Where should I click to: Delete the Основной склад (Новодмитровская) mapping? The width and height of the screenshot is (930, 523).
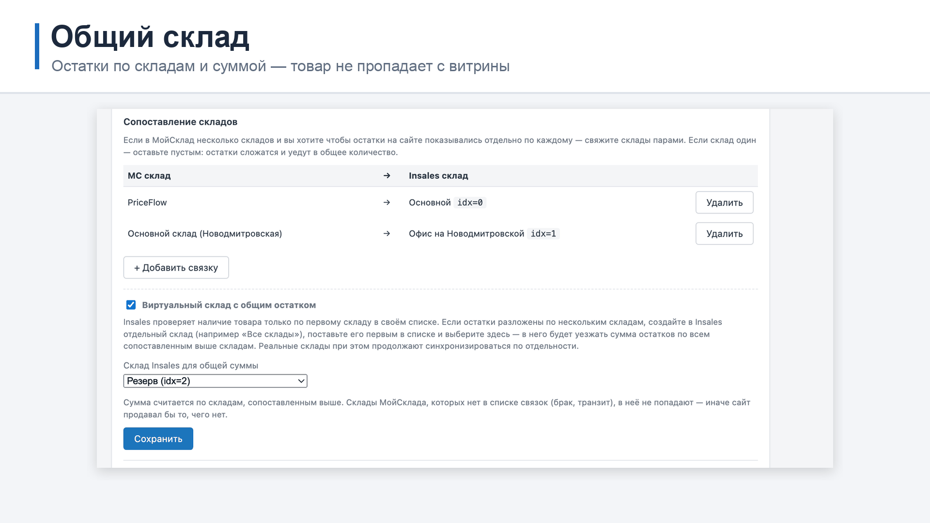click(724, 233)
